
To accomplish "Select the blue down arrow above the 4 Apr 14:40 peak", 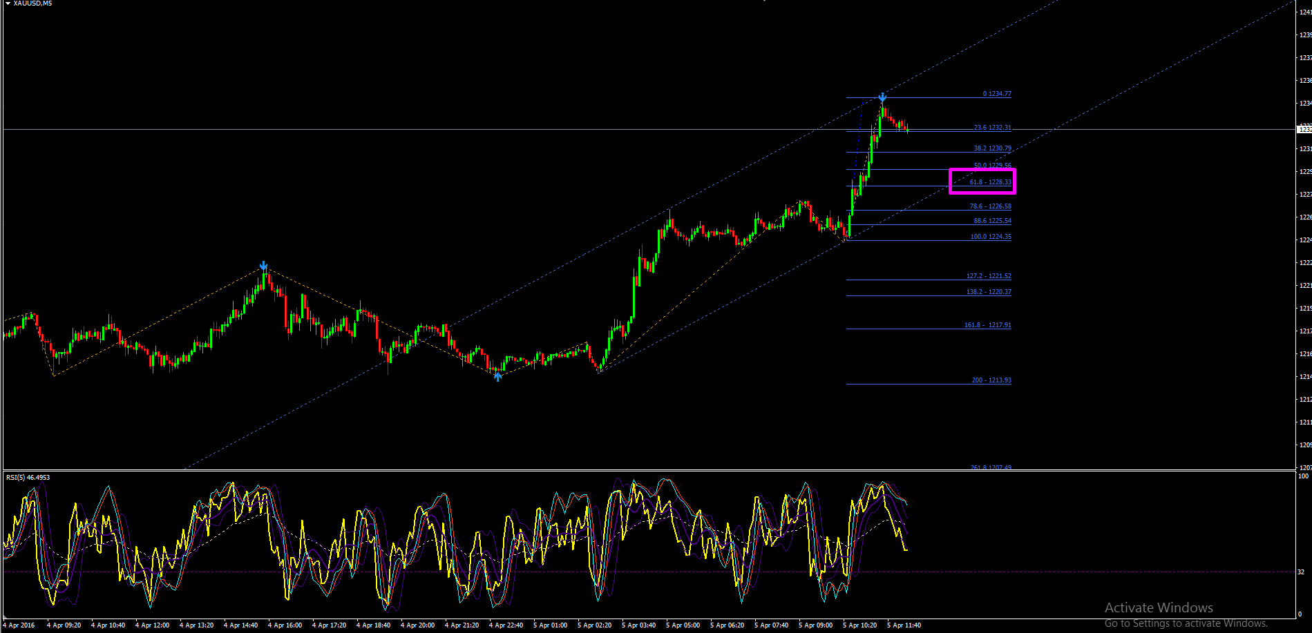I will (263, 266).
